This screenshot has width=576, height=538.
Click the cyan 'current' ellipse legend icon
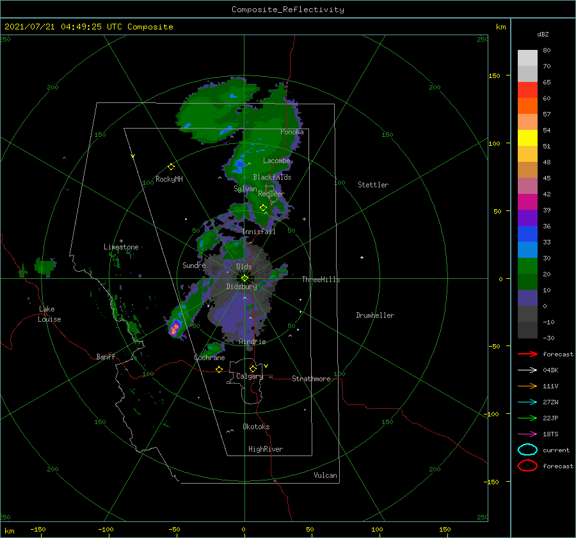point(527,450)
